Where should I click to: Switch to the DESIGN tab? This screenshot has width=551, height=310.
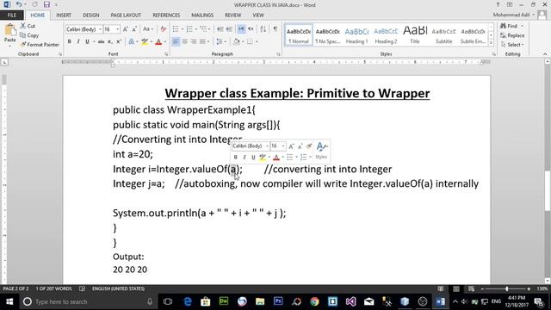click(91, 15)
